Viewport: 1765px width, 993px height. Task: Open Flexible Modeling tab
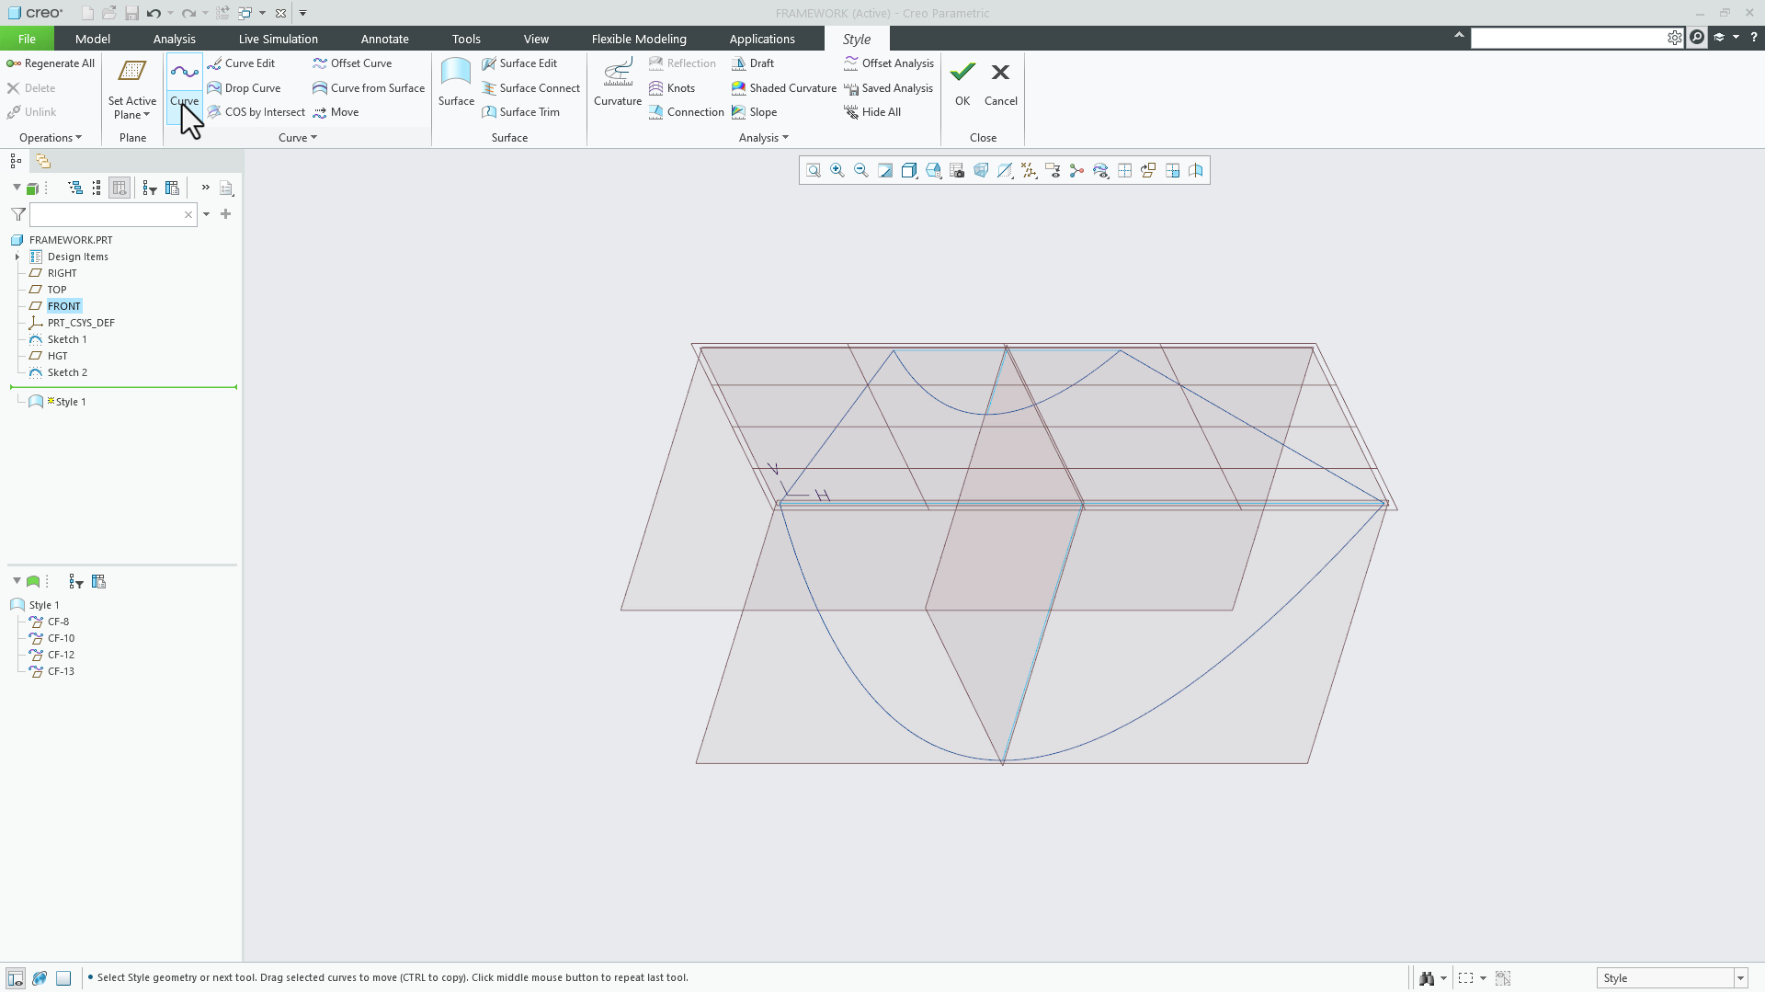tap(639, 39)
